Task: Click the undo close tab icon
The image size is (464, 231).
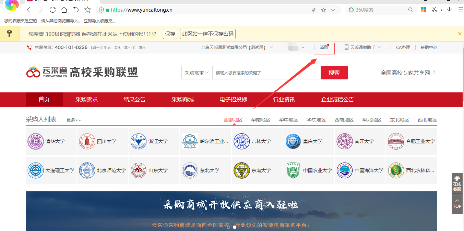Action: (x=76, y=10)
